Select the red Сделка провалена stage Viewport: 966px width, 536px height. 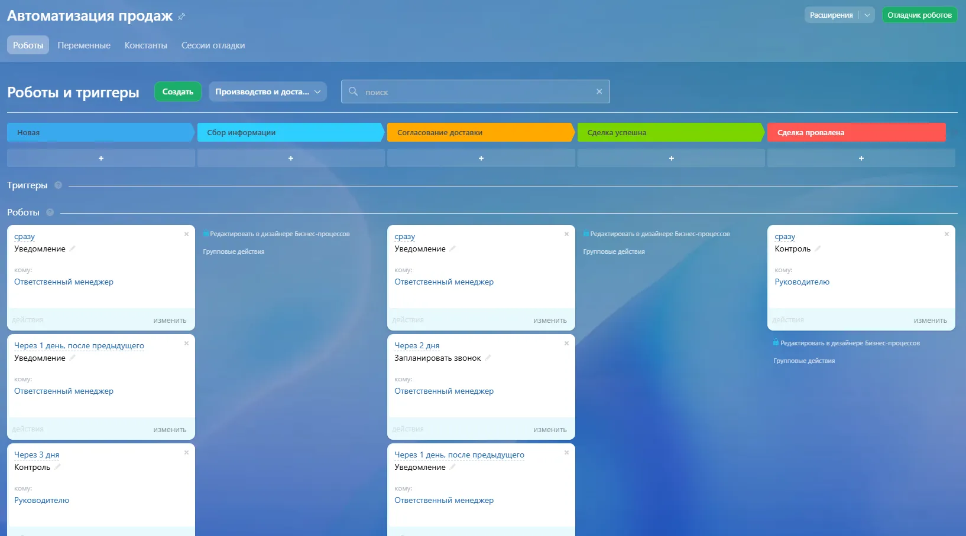[x=857, y=132]
